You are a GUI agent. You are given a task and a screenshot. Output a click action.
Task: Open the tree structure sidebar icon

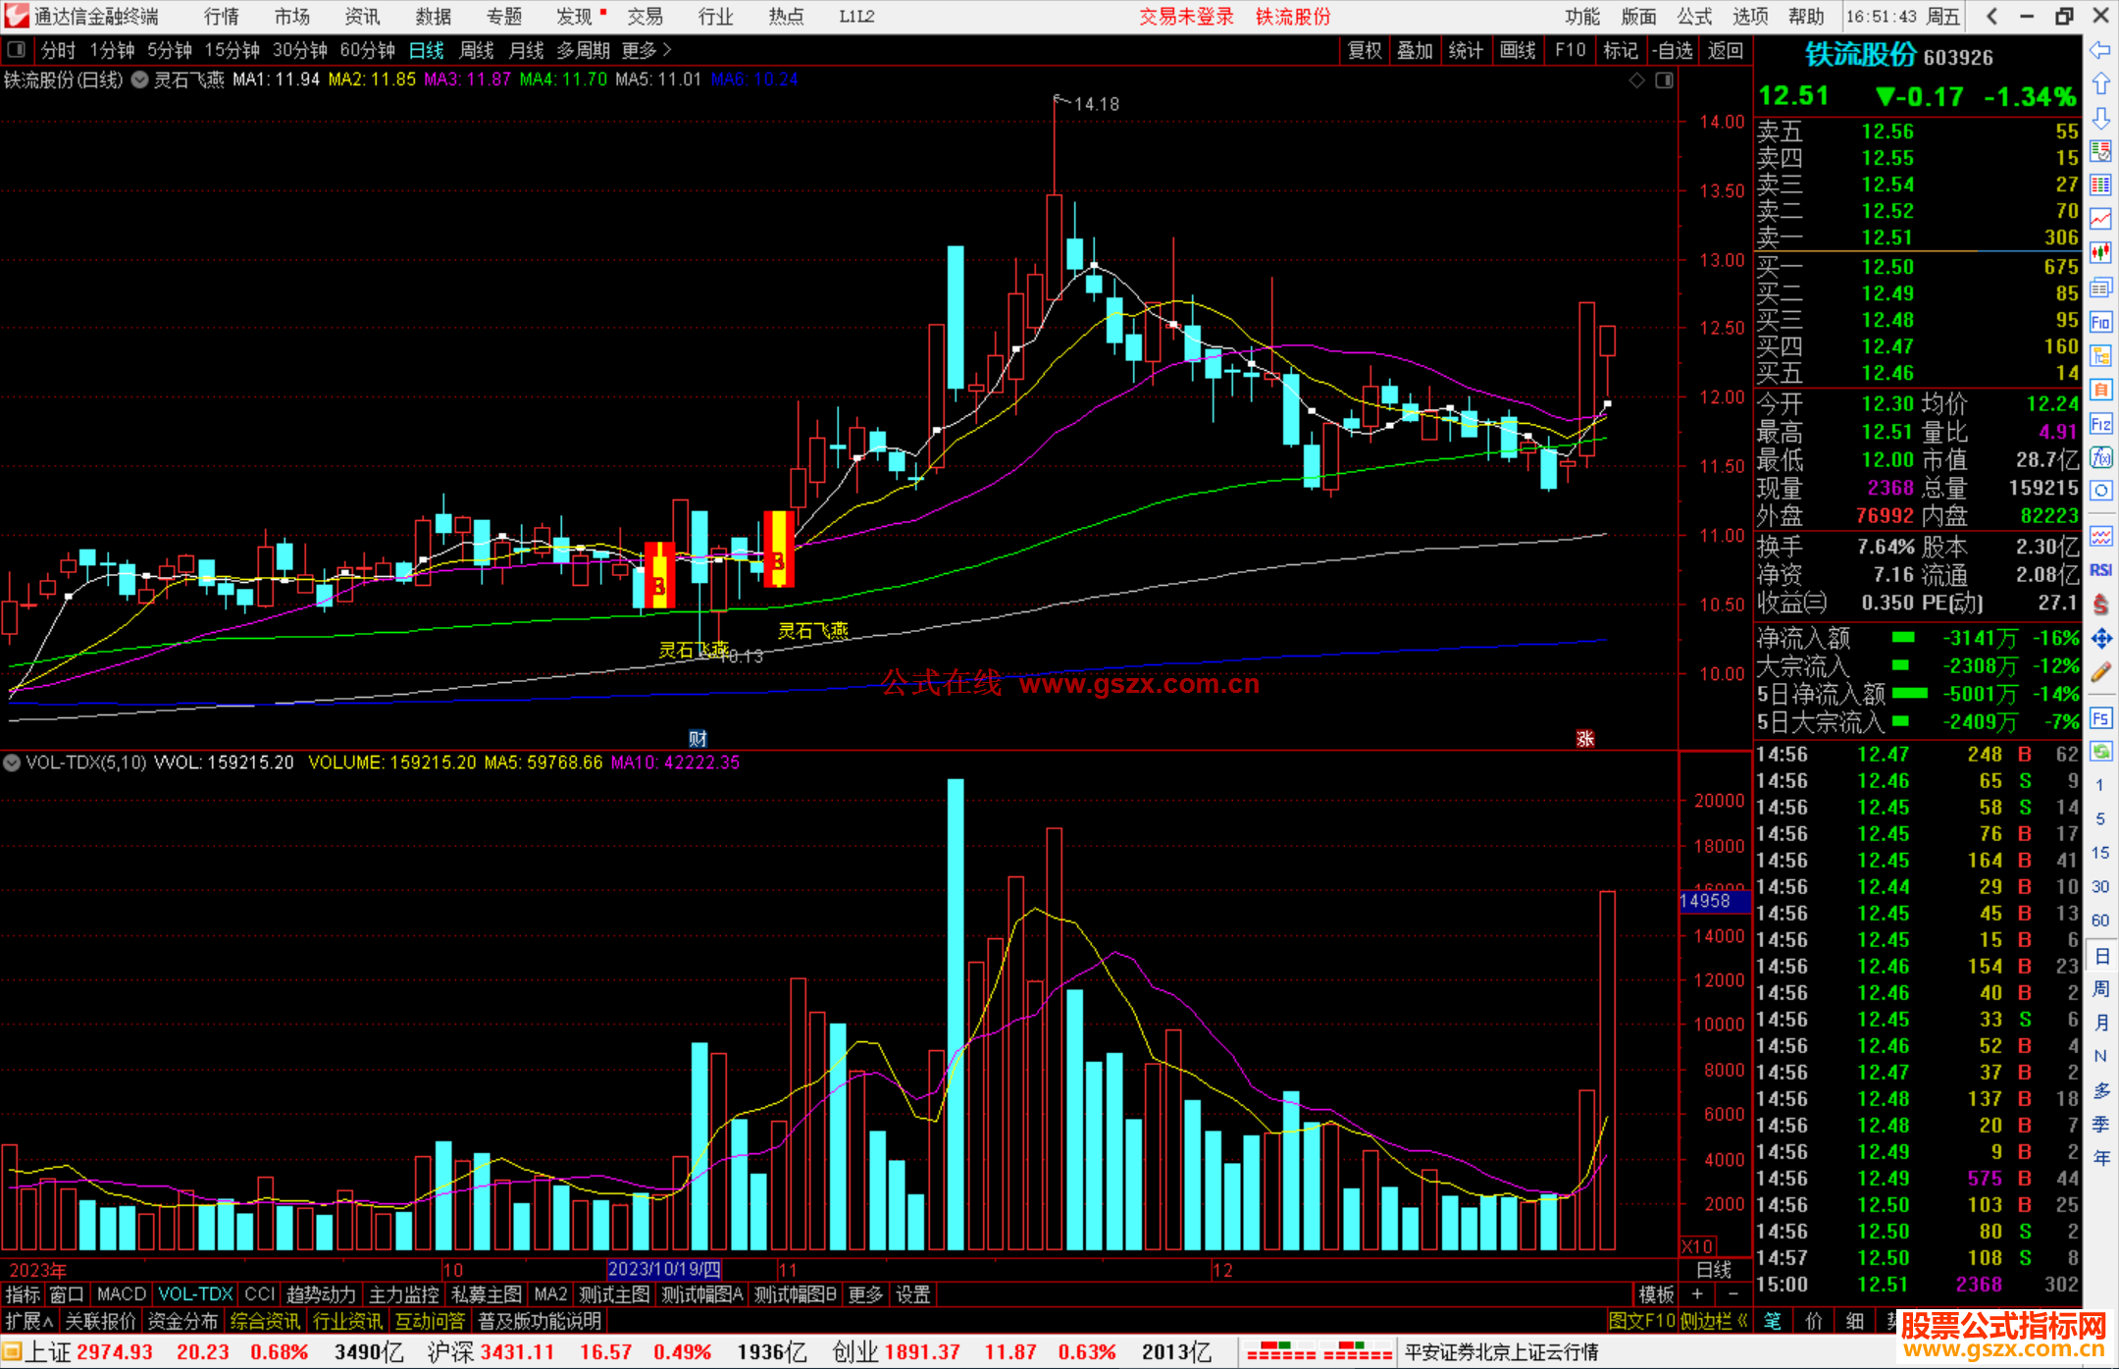[2100, 356]
